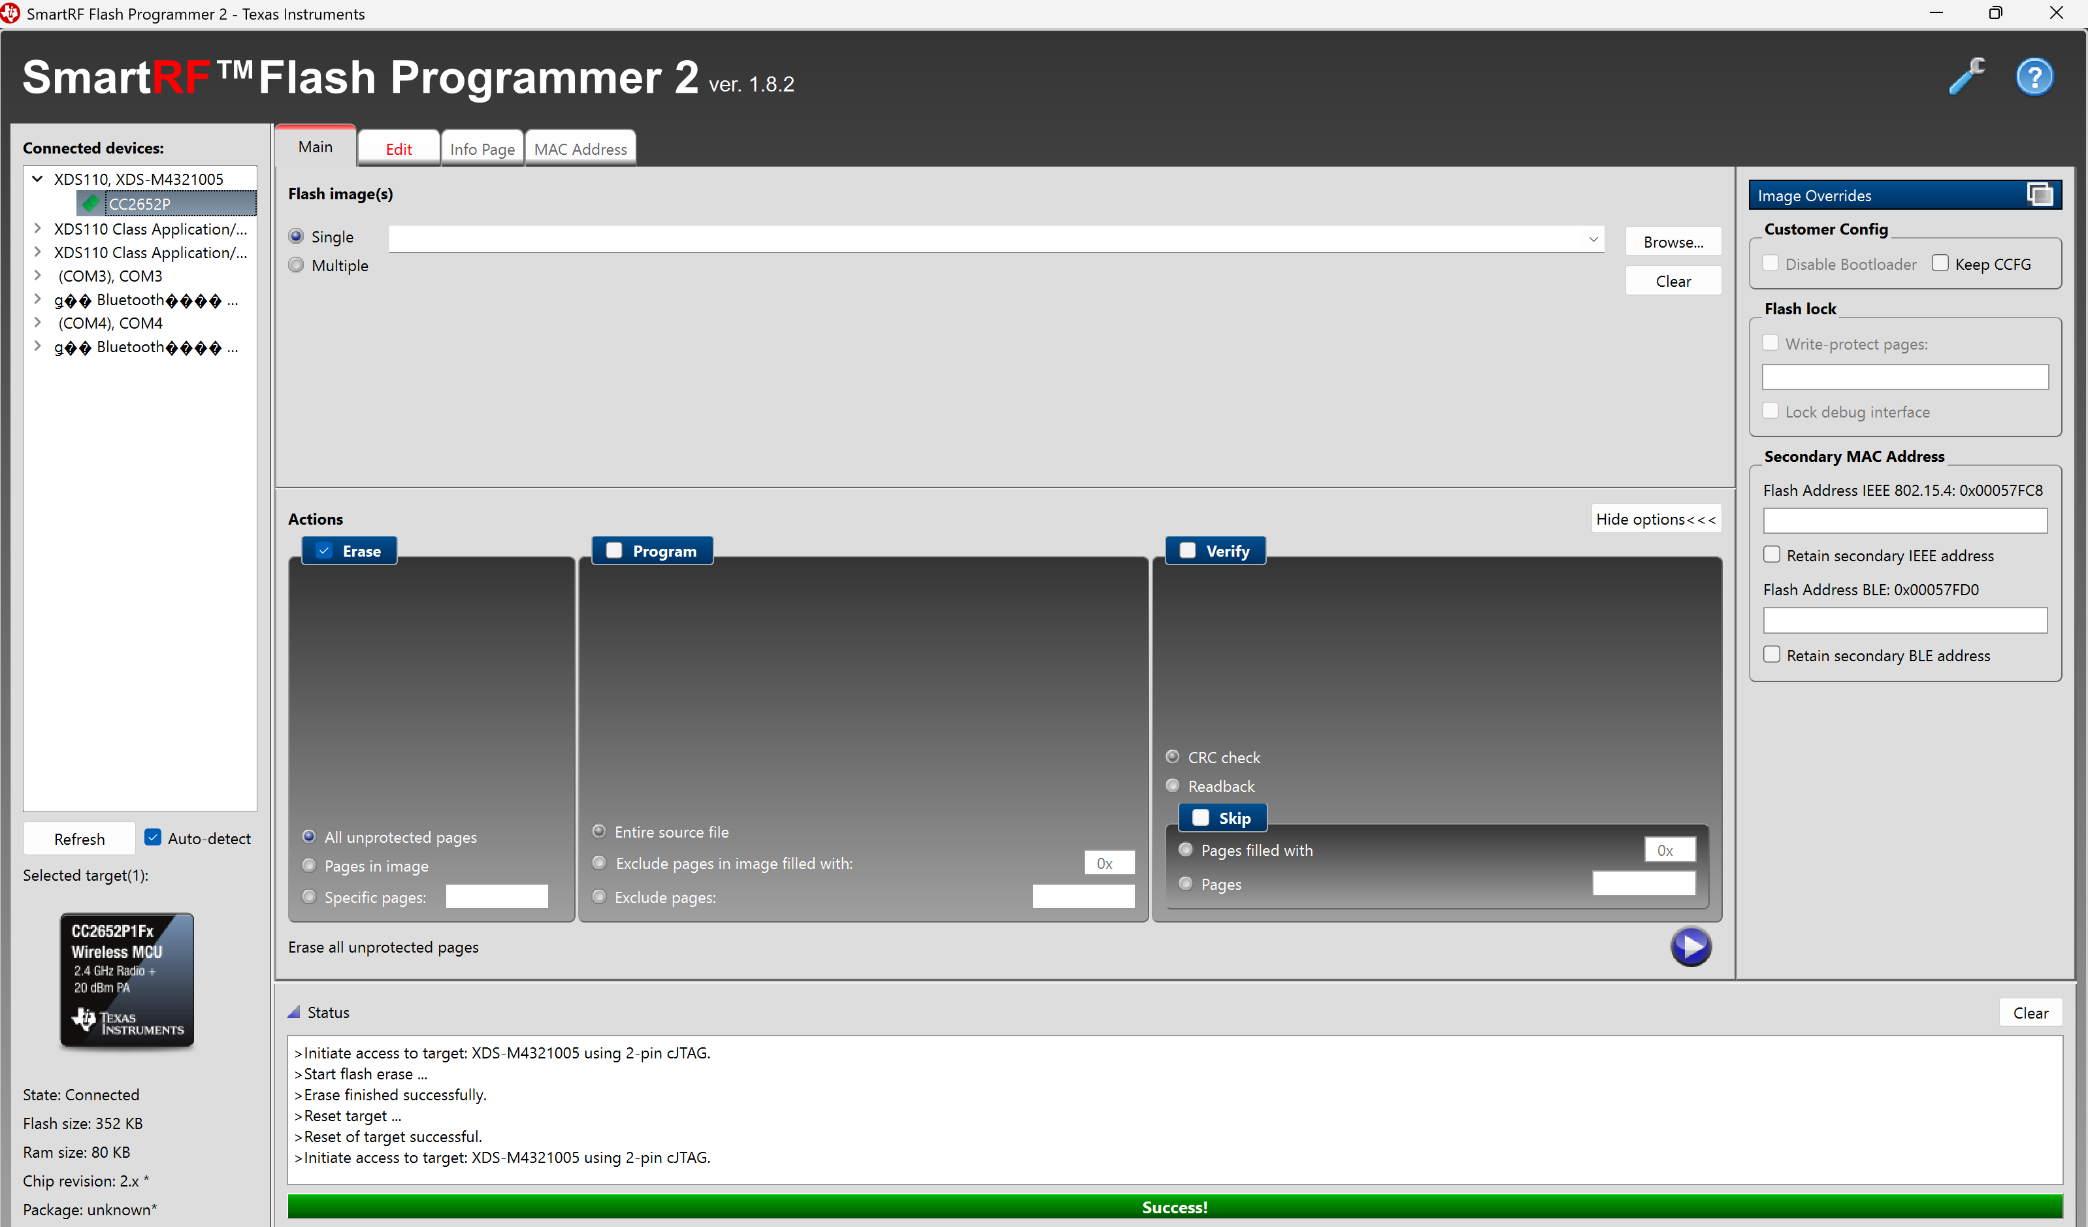The width and height of the screenshot is (2088, 1227).
Task: Start the actions with the blue play button
Action: pos(1690,946)
